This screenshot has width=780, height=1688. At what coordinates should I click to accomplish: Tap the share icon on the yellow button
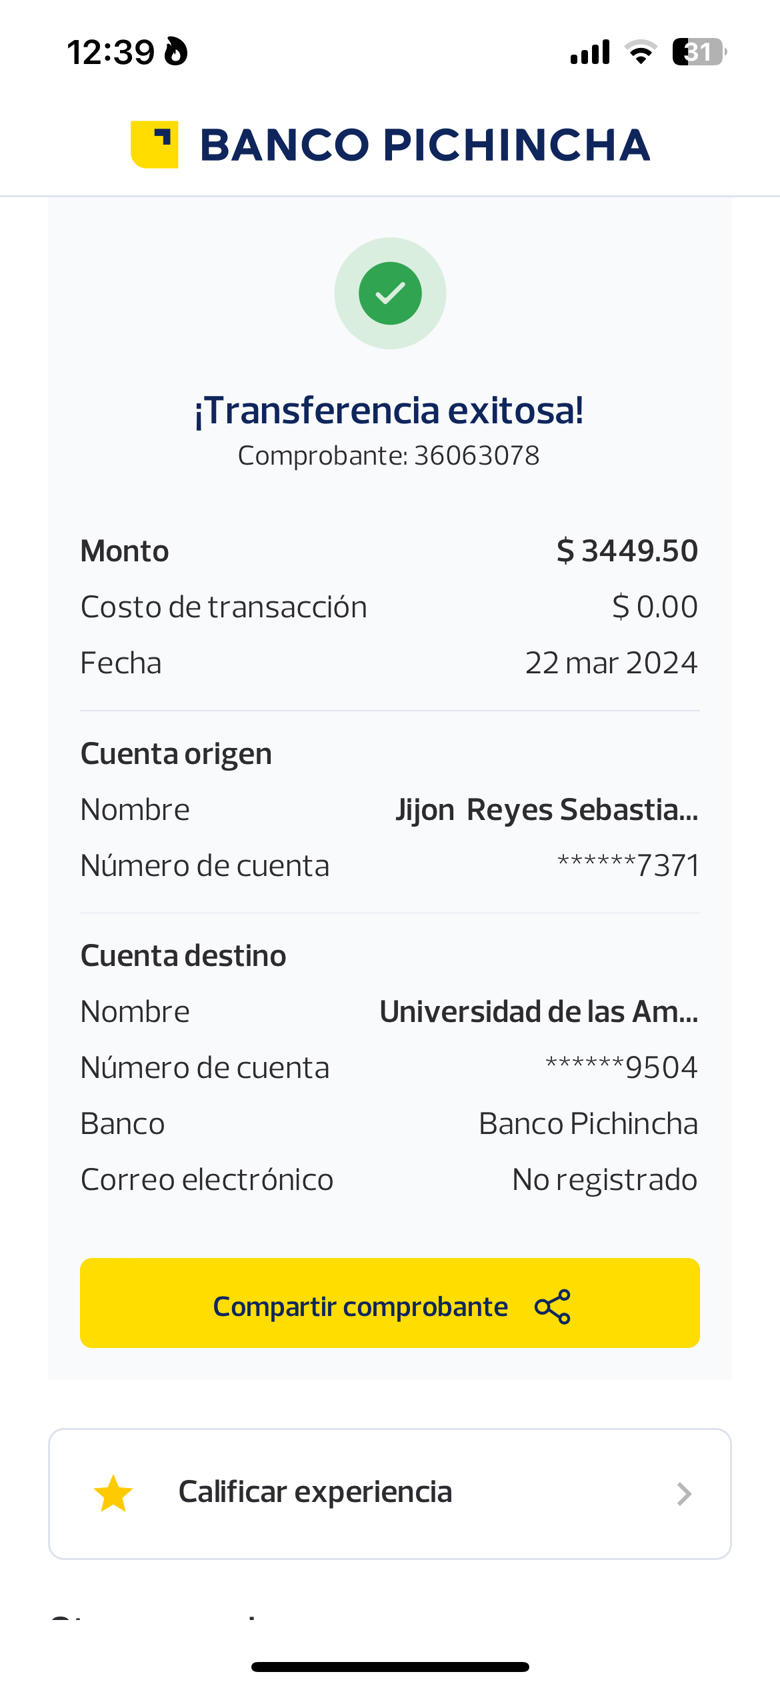point(553,1307)
